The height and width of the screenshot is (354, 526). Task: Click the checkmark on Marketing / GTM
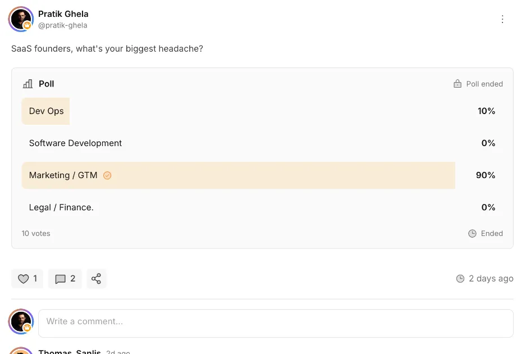click(x=107, y=175)
